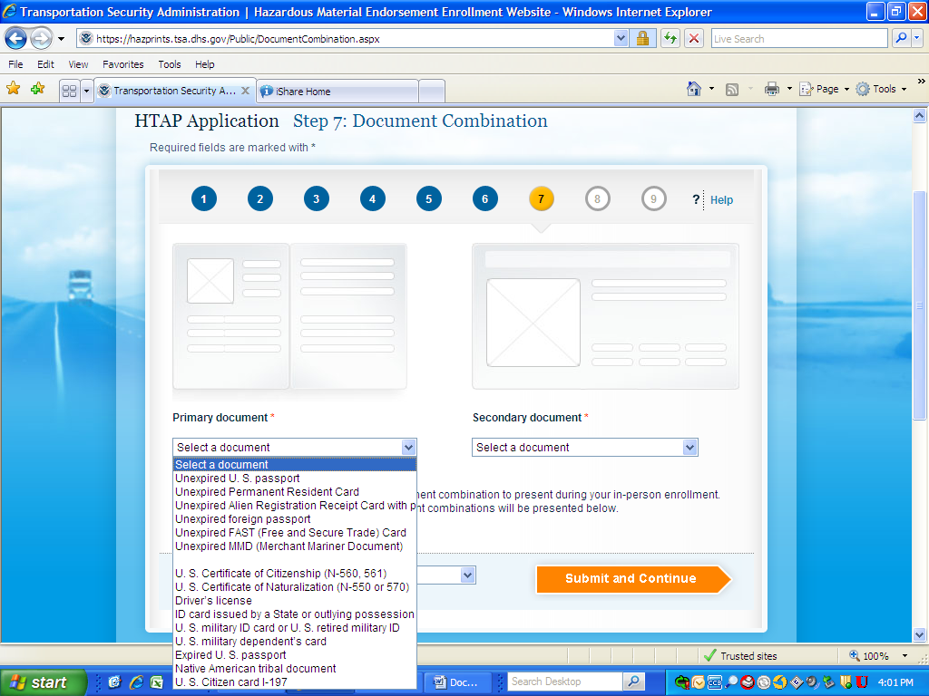Image resolution: width=929 pixels, height=696 pixels.
Task: Open the View menu
Action: coord(78,64)
